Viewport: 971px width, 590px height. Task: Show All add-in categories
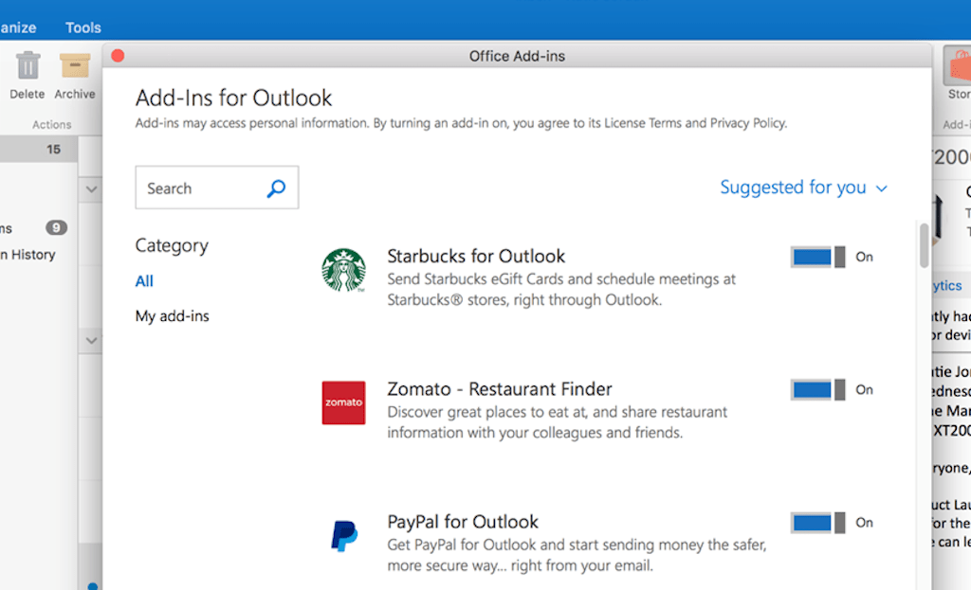[144, 280]
